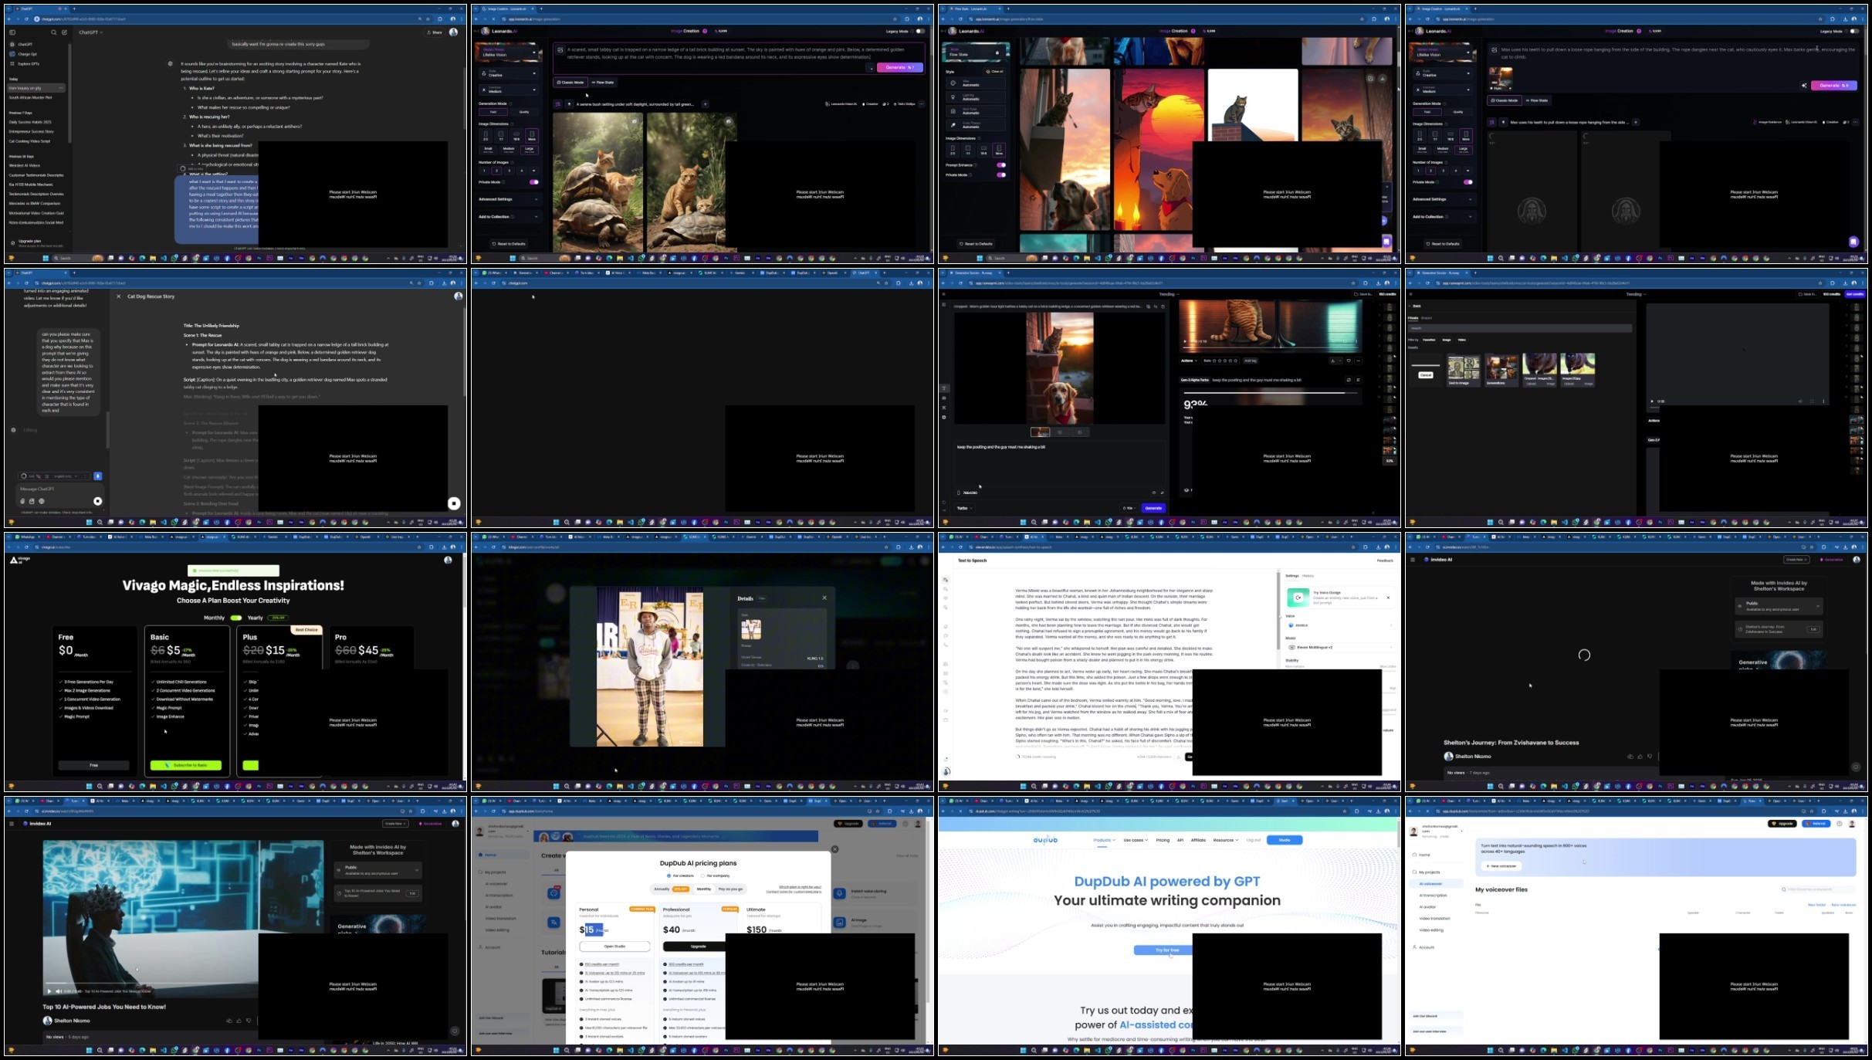Open the voice dropdown showing Jessica in ElevenLabs settings
Viewport: 1872px width, 1060px height.
click(x=1341, y=625)
